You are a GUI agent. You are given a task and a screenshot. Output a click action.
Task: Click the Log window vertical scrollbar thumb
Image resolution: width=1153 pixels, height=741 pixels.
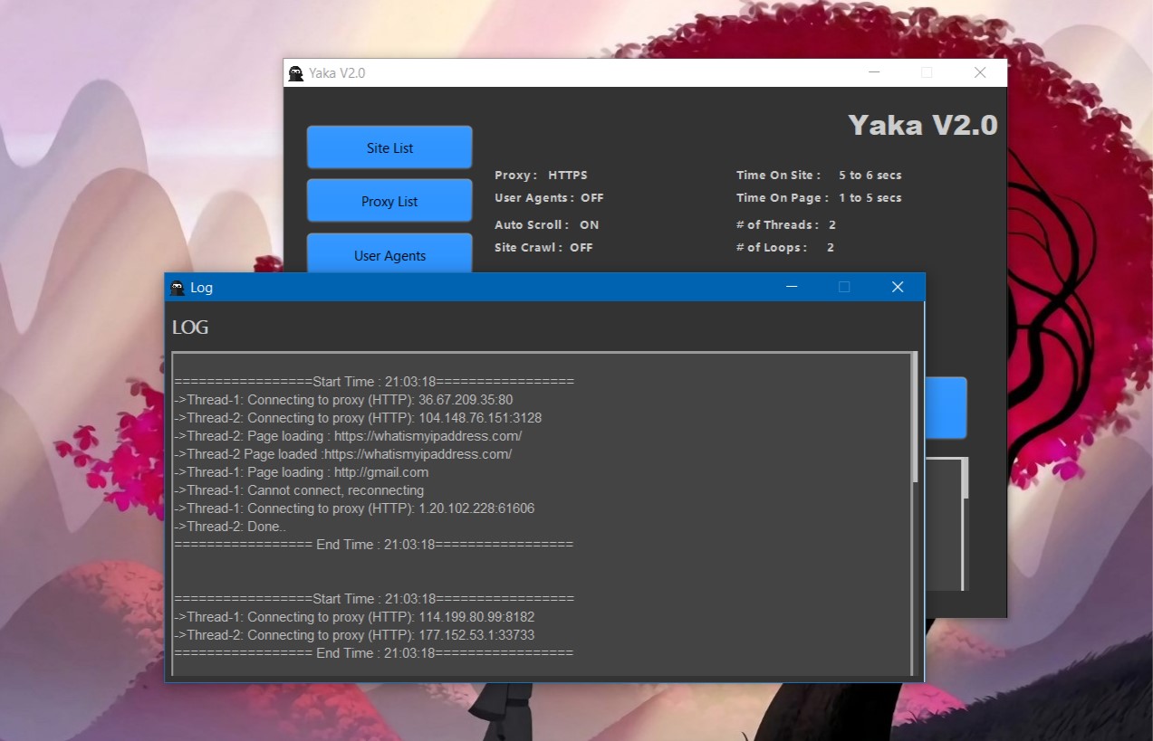[914, 416]
